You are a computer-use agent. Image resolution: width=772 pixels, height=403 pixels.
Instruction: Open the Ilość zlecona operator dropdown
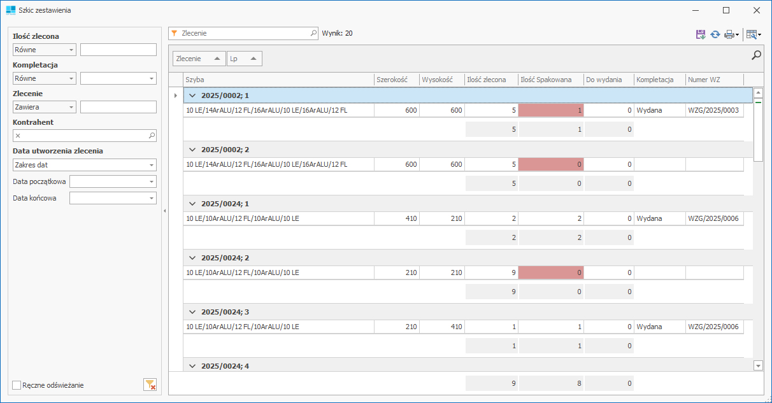point(71,50)
